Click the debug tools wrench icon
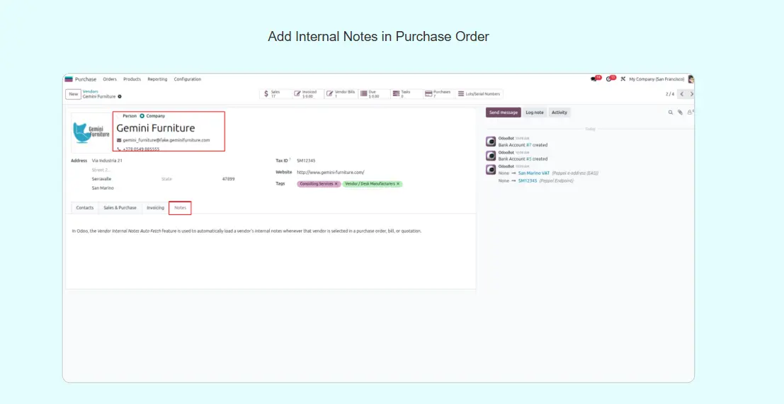 pyautogui.click(x=623, y=79)
